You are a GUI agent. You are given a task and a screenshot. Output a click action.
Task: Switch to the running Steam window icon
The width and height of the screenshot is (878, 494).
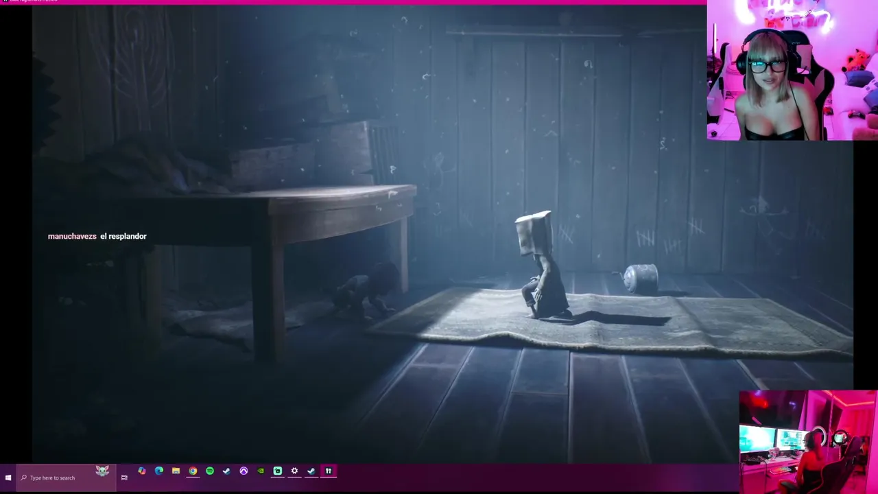click(x=311, y=471)
